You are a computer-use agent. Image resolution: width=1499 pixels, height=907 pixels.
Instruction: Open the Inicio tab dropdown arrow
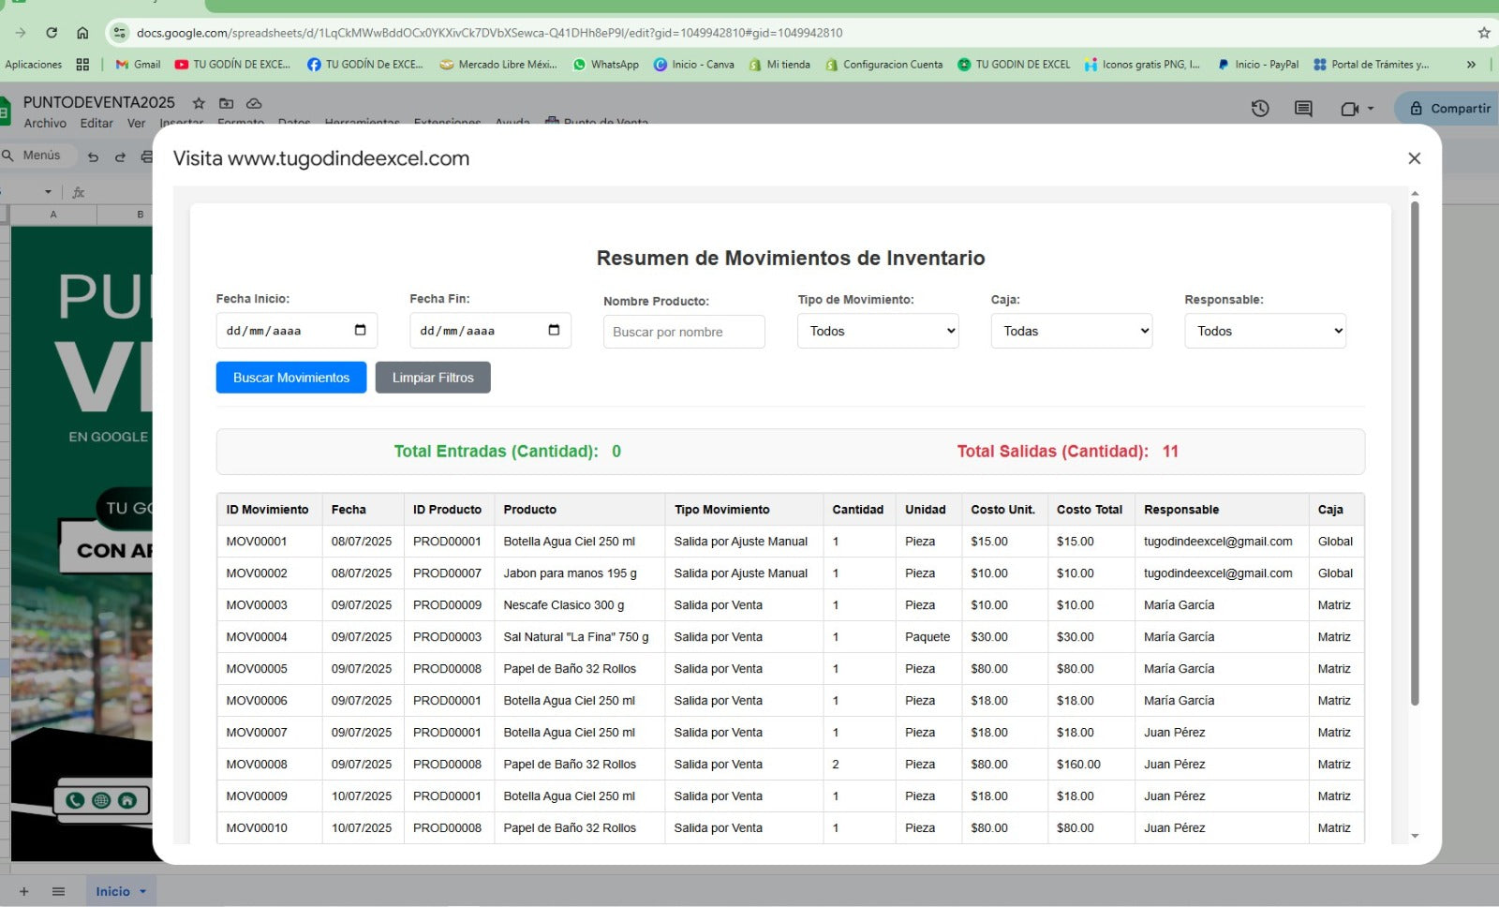[x=143, y=892]
